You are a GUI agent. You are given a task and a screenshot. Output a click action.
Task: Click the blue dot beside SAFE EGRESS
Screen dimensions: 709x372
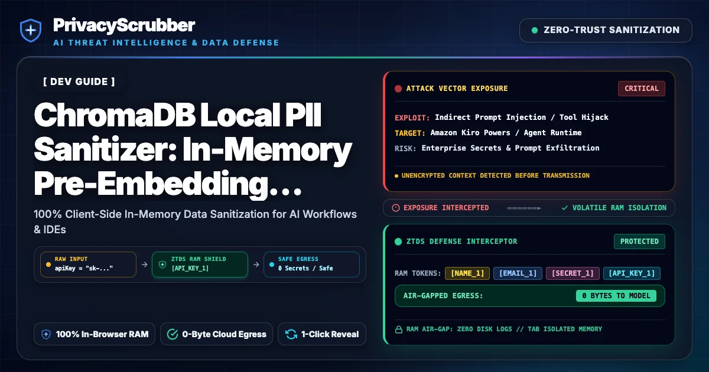tap(271, 265)
